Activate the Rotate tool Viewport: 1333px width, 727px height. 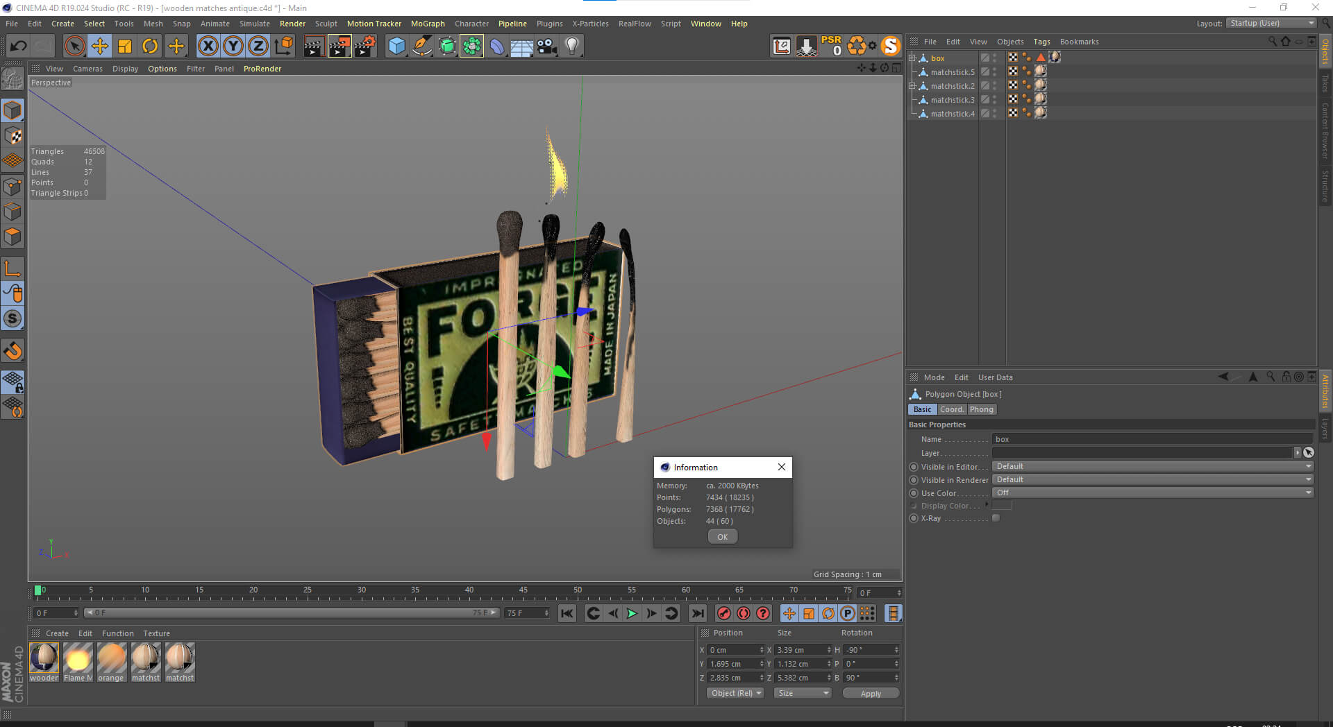point(150,46)
